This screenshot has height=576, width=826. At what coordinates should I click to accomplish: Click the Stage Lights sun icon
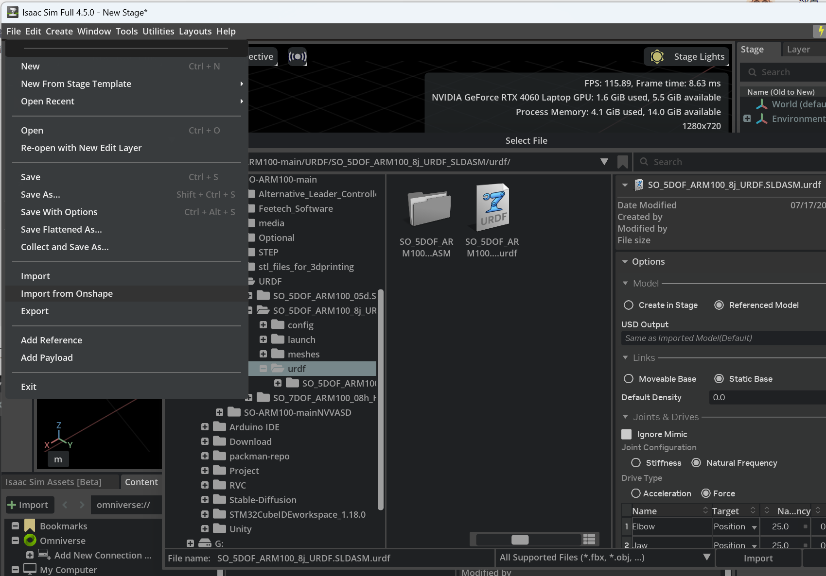click(x=657, y=57)
